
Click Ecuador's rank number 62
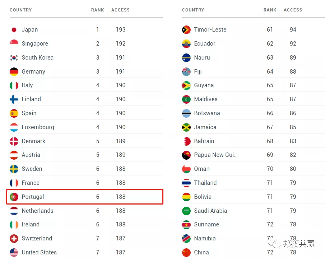pyautogui.click(x=270, y=44)
